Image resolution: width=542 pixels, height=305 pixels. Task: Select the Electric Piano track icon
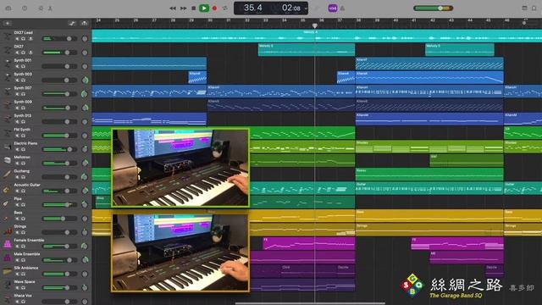point(8,147)
